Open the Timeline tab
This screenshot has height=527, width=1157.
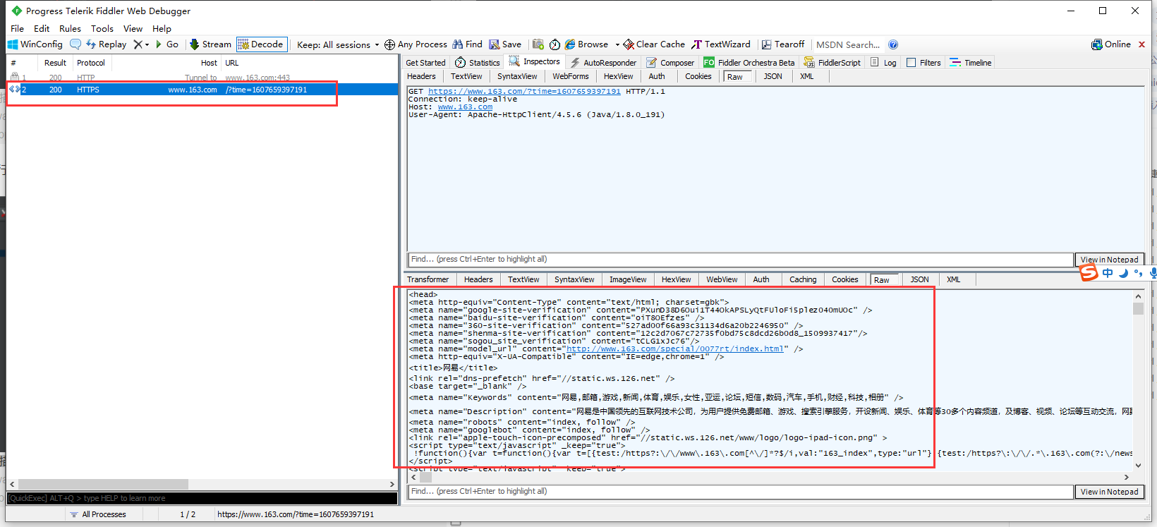tap(971, 63)
